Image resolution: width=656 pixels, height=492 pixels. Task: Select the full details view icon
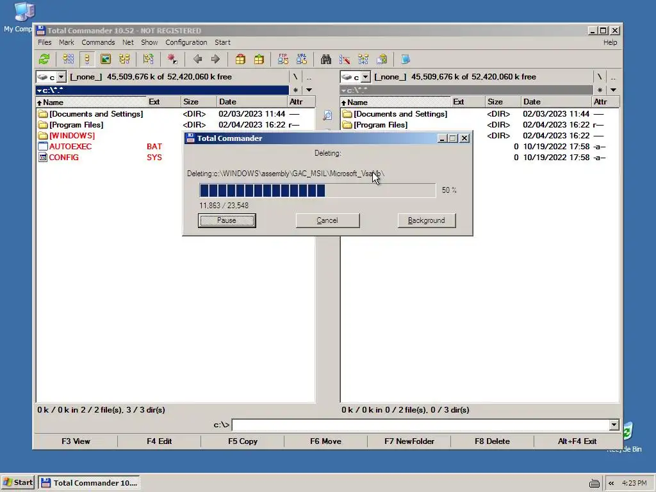87,59
